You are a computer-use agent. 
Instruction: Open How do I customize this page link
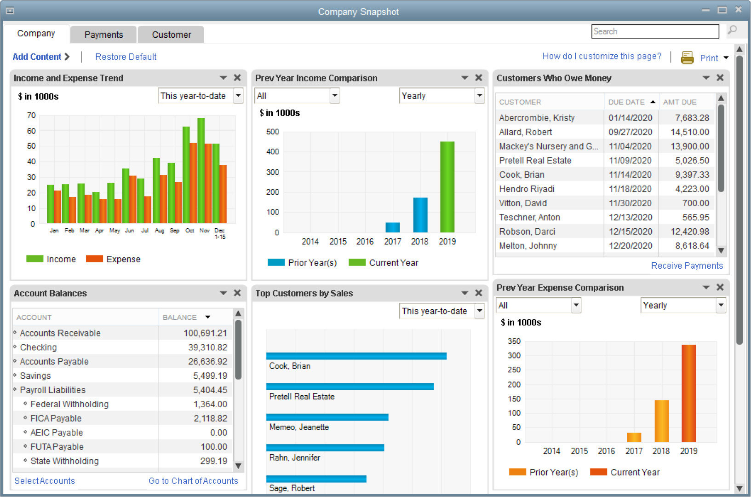(x=602, y=56)
